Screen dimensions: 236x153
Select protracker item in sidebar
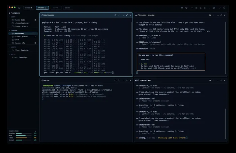23,34
